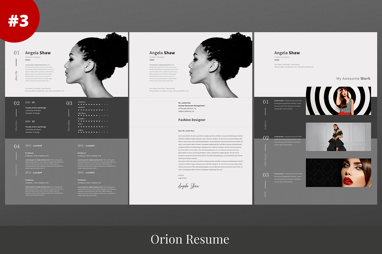Select the Illustrator skill label
This screenshot has width=382, height=254.
[x=81, y=119]
